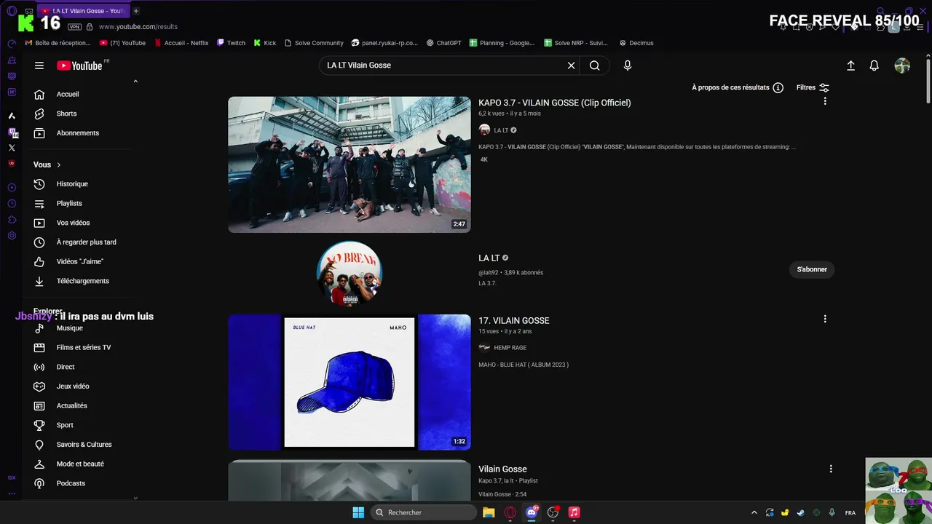Toggle the VPN badge in address bar
This screenshot has width=932, height=524.
coord(74,27)
